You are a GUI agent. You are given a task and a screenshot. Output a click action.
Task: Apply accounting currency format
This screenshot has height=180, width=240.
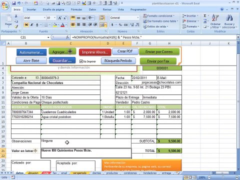tap(112, 25)
